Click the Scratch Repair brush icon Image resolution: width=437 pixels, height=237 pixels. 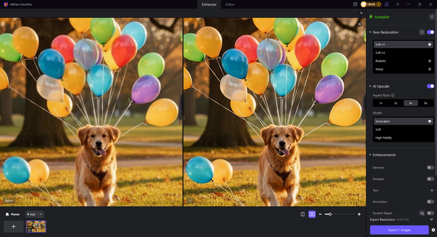point(422,213)
